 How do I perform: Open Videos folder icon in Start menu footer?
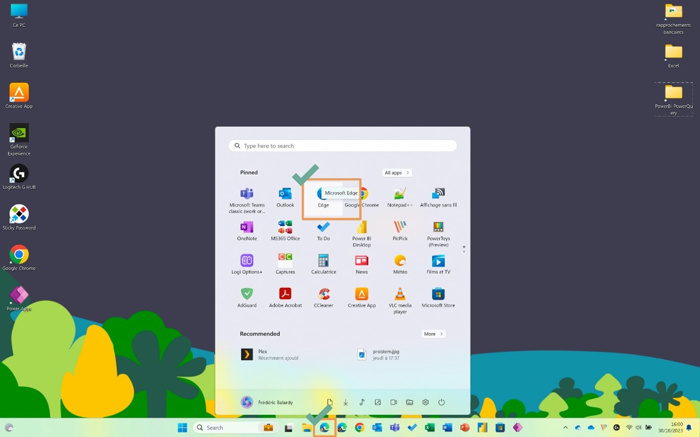click(394, 402)
